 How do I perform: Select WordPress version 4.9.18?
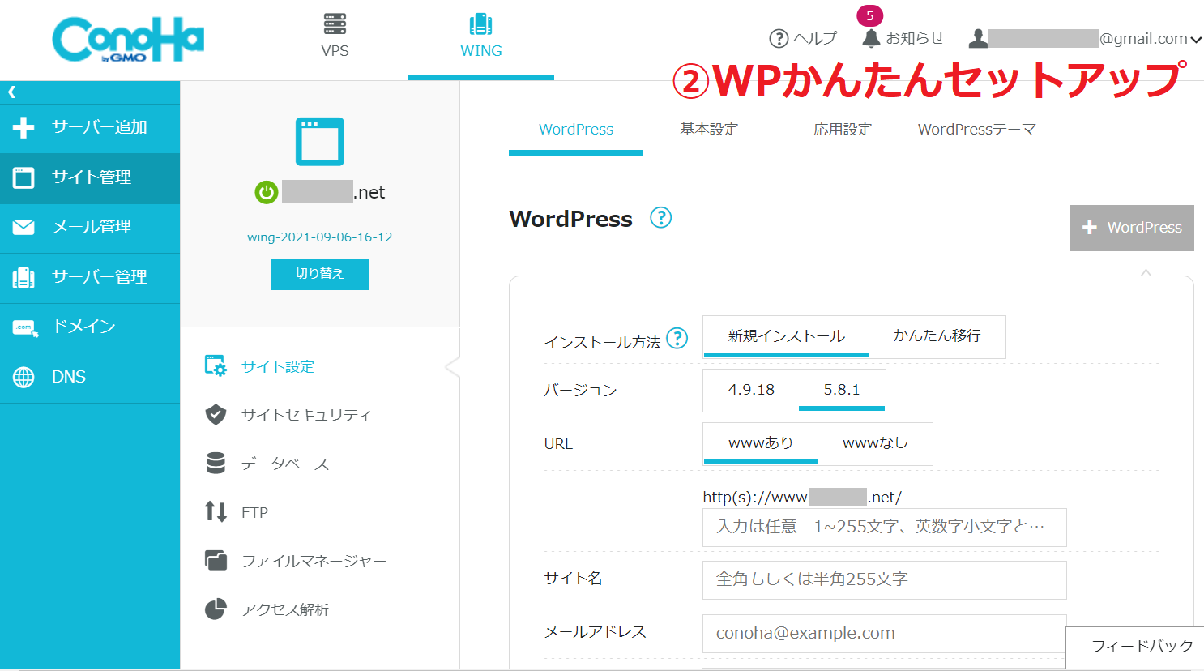(751, 390)
